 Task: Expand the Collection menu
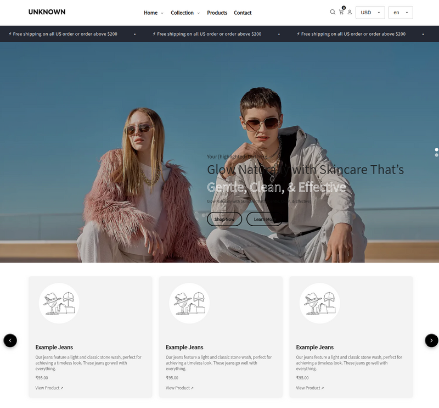pyautogui.click(x=185, y=13)
